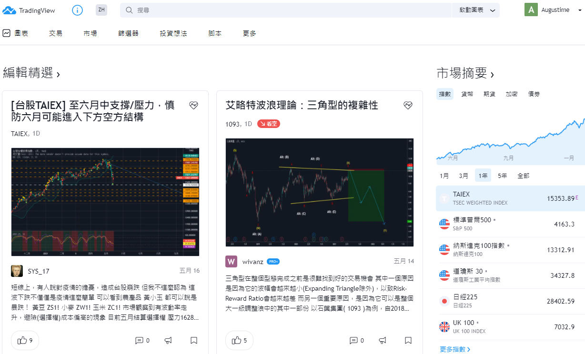This screenshot has width=585, height=354.
Task: Open the 篩選器 menu
Action: pyautogui.click(x=129, y=33)
